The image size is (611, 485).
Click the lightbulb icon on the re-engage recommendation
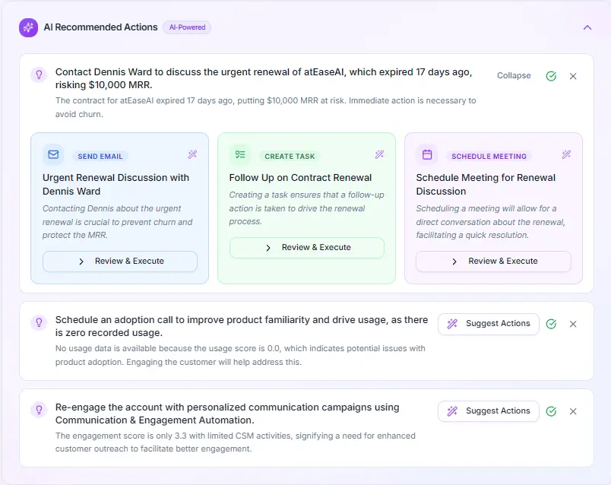39,410
